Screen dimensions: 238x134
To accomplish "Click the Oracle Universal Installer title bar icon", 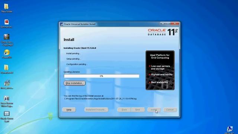I will click(61, 24).
